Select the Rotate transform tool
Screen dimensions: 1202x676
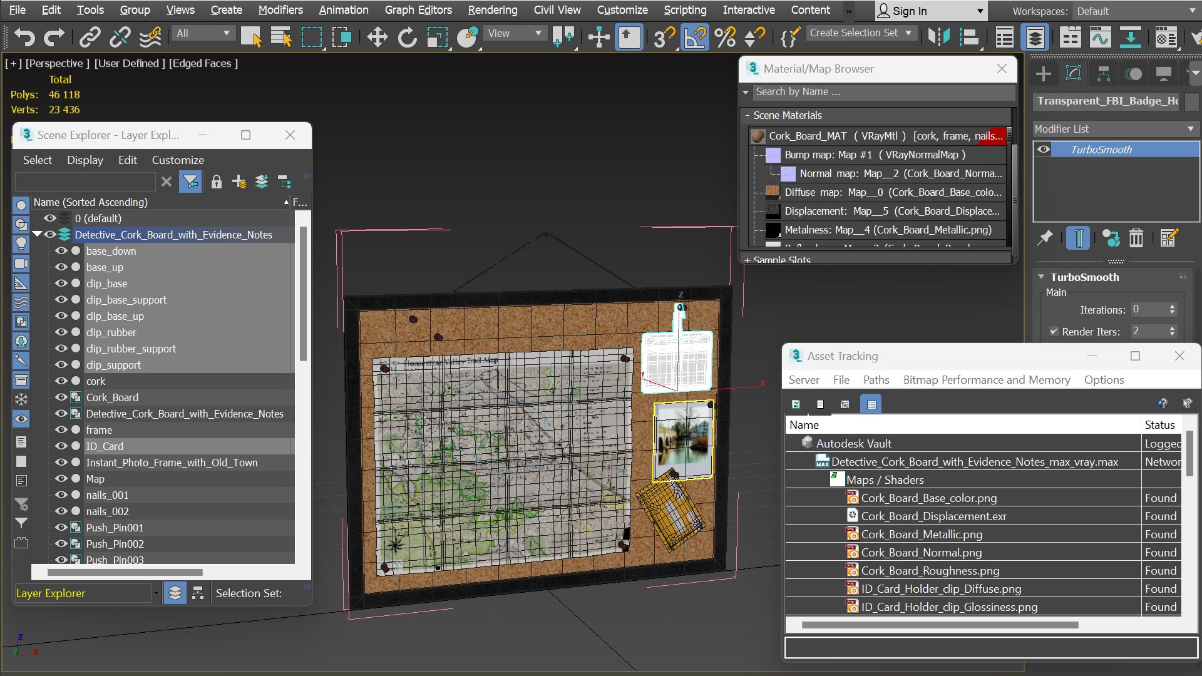click(407, 38)
